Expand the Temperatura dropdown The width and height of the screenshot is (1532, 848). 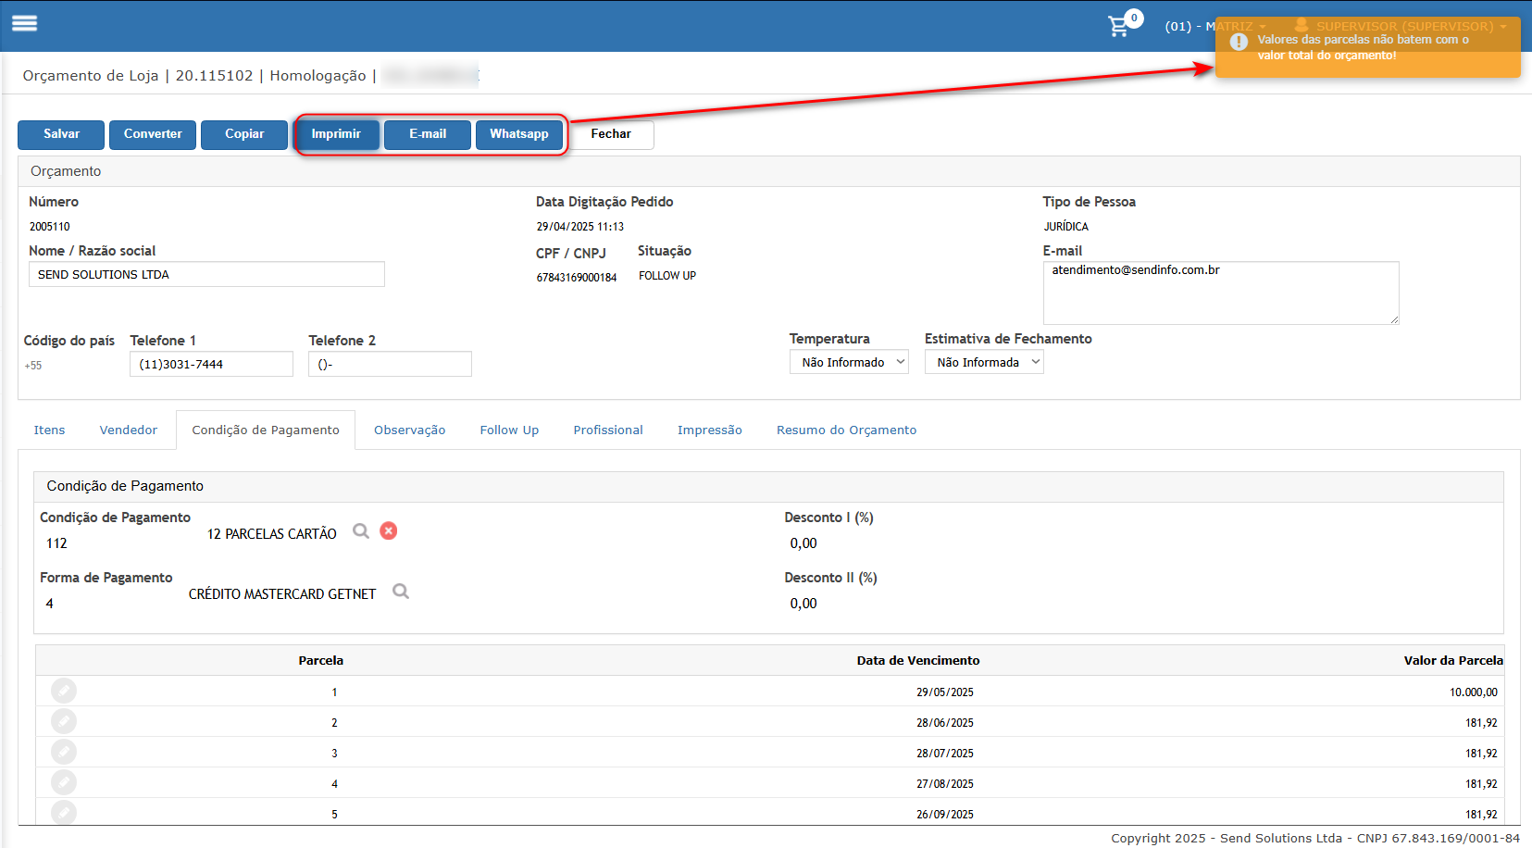pyautogui.click(x=849, y=362)
